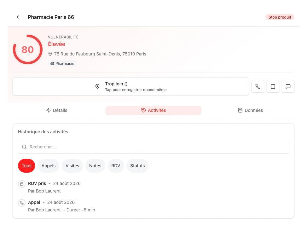This screenshot has width=307, height=230.
Task: Click the phone call icon button
Action: tap(258, 86)
